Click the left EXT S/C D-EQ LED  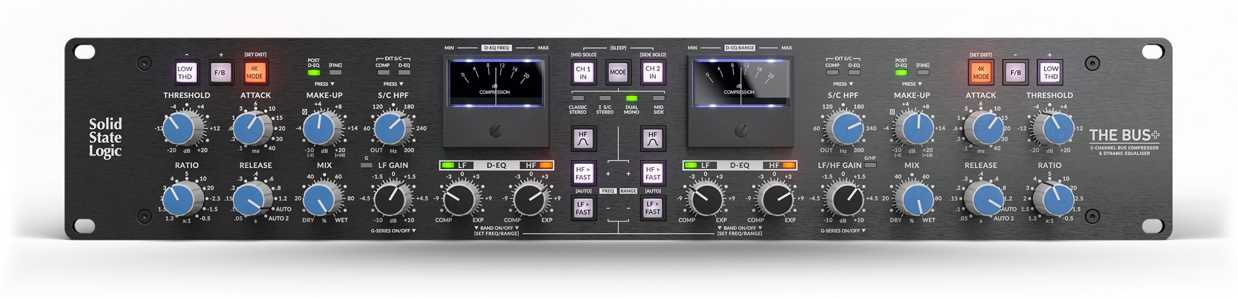pos(404,73)
